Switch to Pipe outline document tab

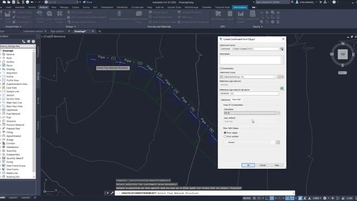click(57, 31)
